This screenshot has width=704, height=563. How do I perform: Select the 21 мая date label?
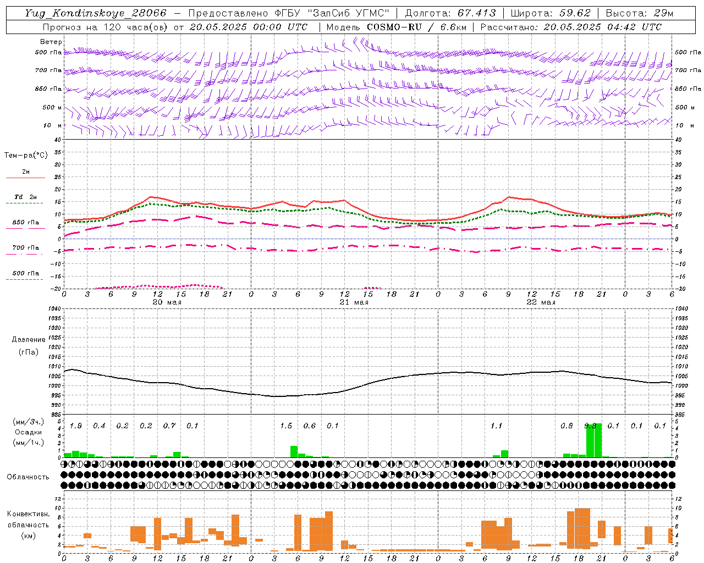tap(354, 302)
